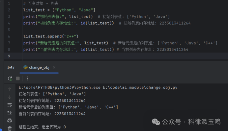Open the 运行 tool window label

tap(11, 67)
